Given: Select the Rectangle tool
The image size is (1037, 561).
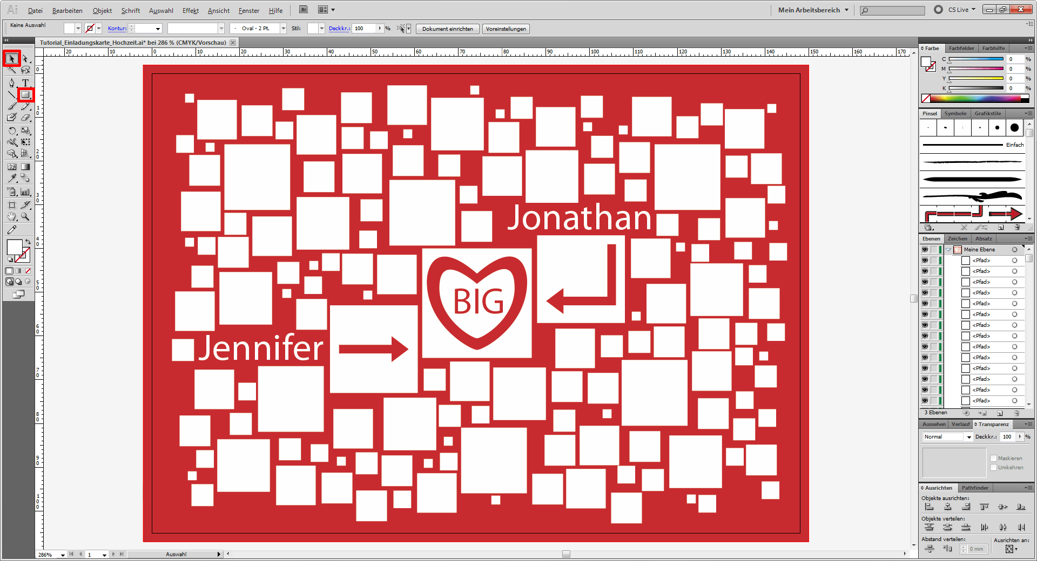Looking at the screenshot, I should pyautogui.click(x=25, y=95).
